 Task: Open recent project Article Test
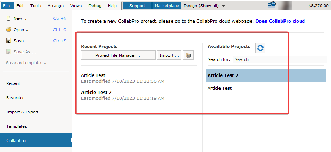(x=93, y=75)
